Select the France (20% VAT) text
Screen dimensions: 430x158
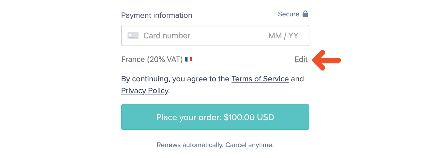(x=152, y=59)
